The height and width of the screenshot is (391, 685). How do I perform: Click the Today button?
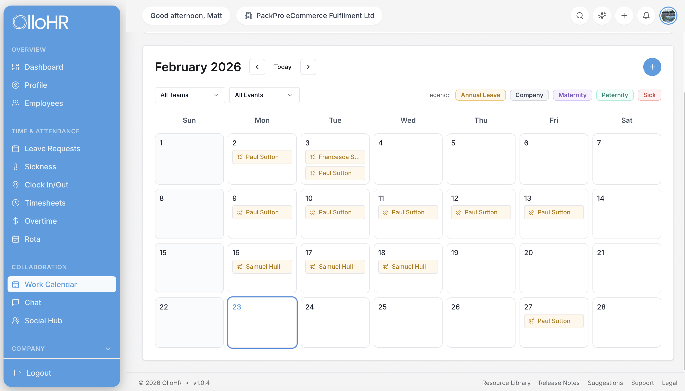click(x=283, y=67)
